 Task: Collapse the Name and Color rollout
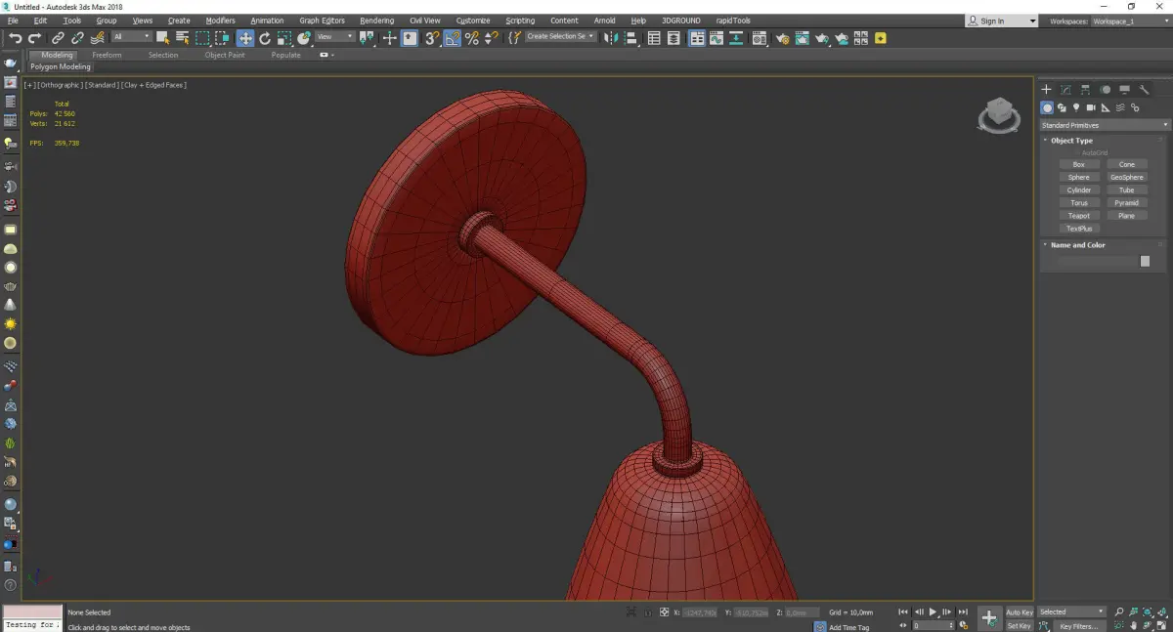click(x=1078, y=245)
